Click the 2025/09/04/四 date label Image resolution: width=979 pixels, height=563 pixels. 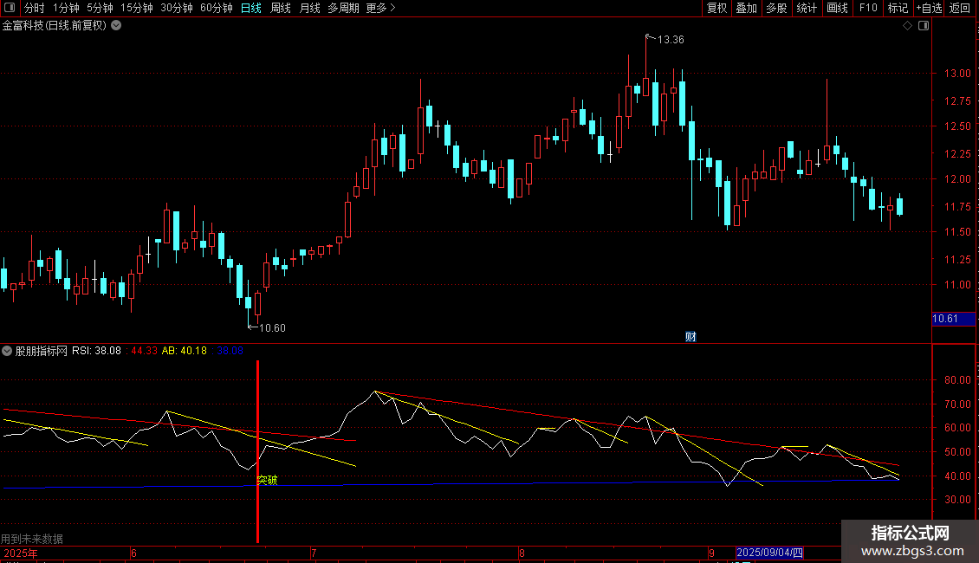770,553
